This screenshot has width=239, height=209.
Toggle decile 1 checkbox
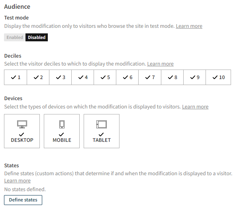click(x=16, y=77)
